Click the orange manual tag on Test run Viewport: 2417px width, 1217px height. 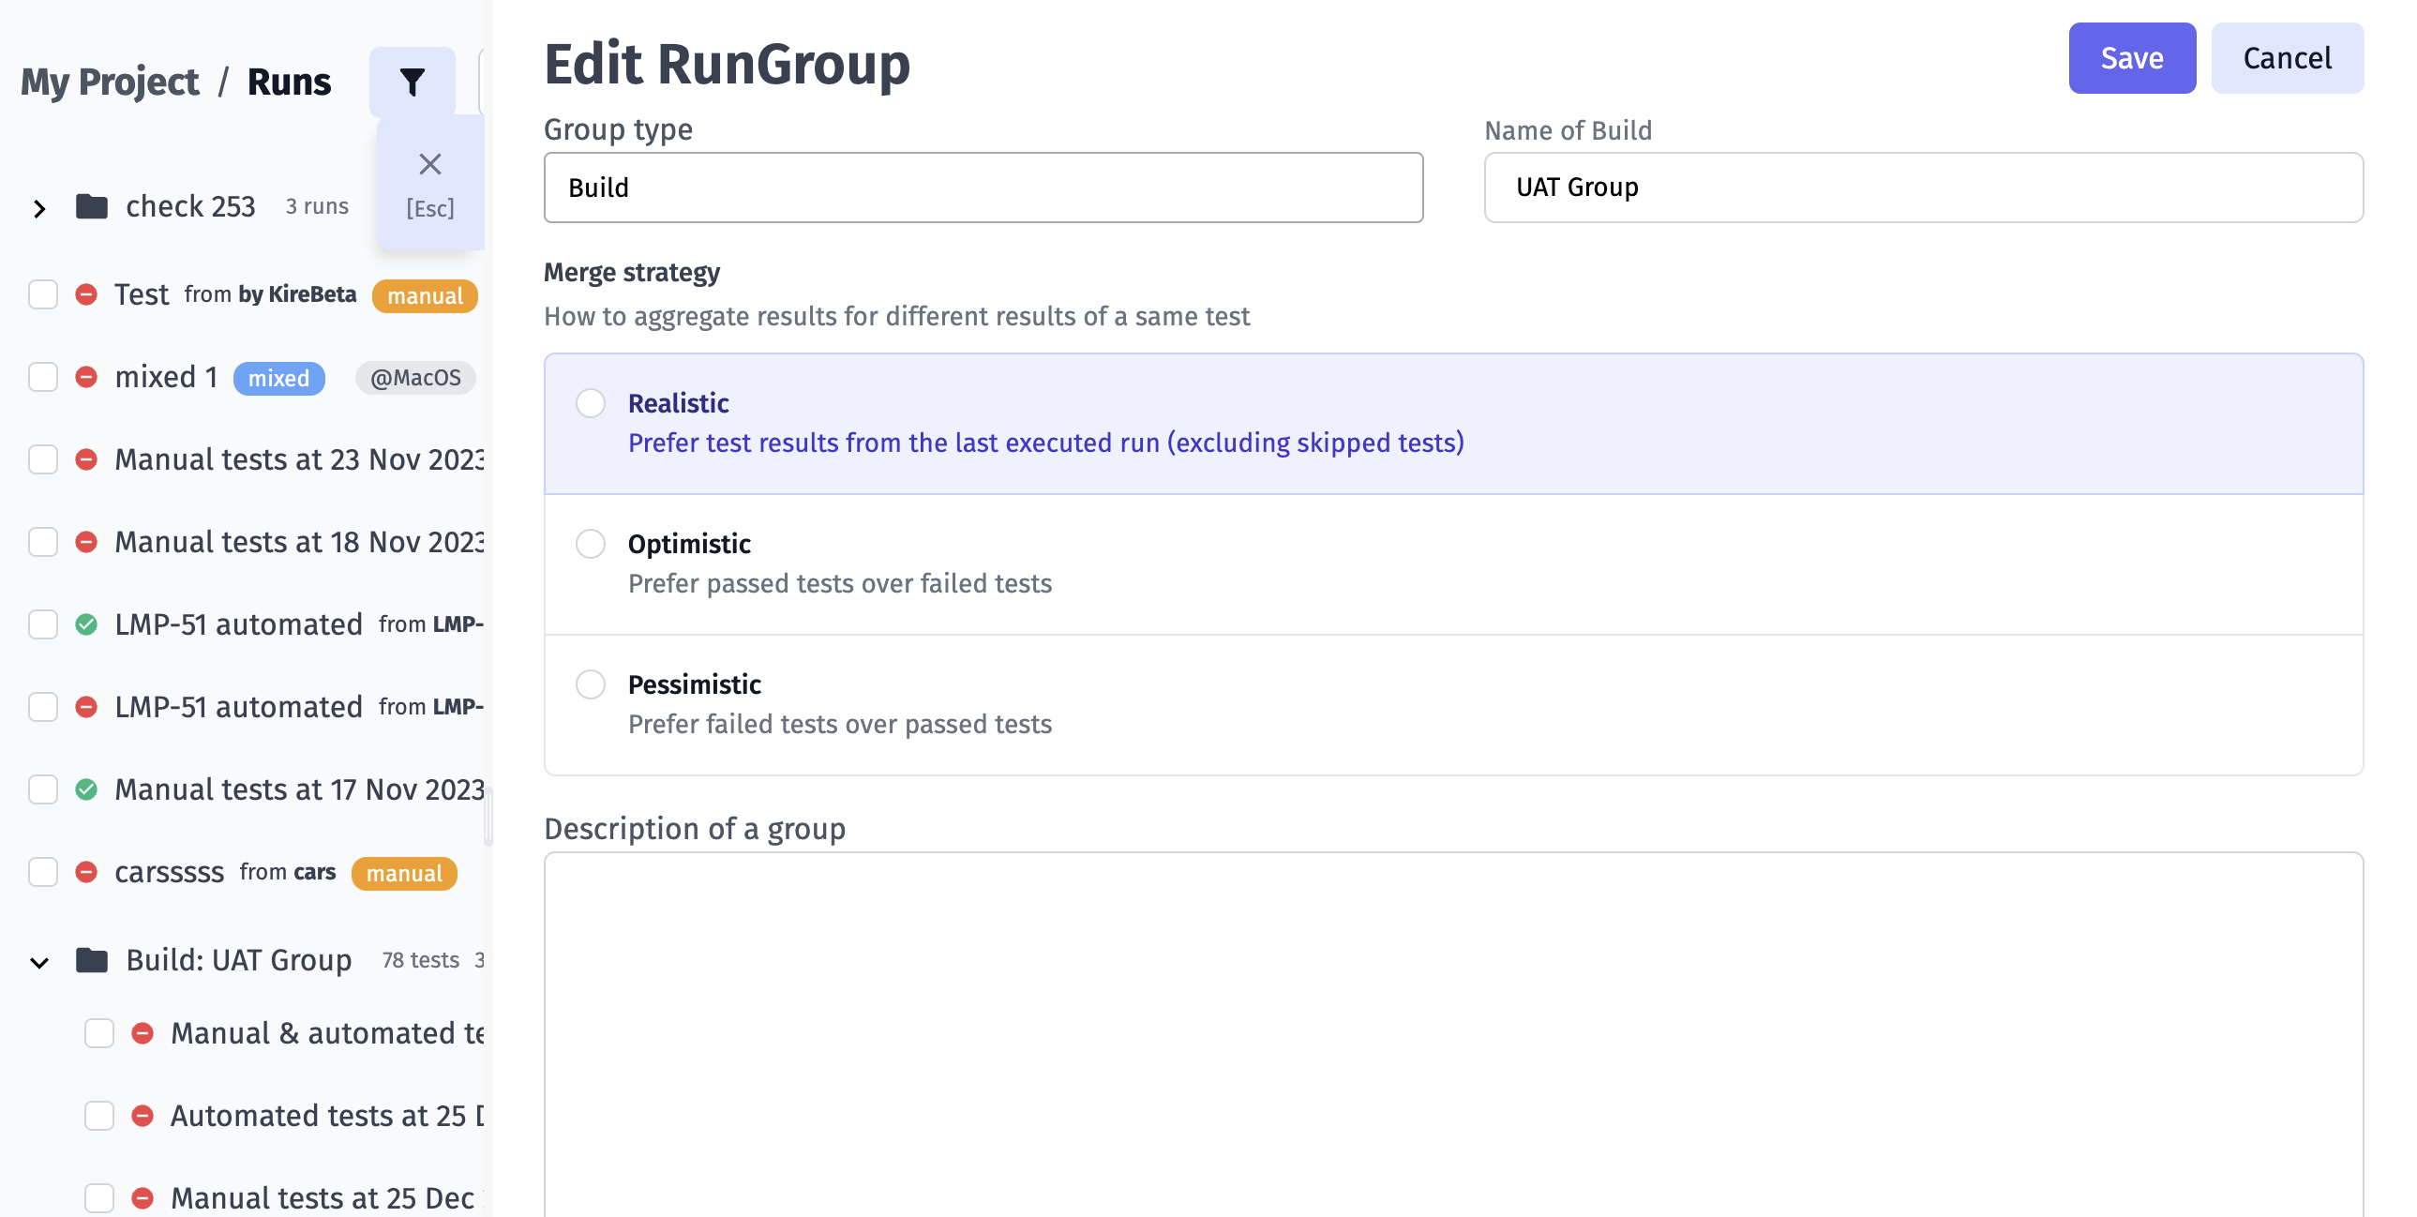[x=425, y=295]
